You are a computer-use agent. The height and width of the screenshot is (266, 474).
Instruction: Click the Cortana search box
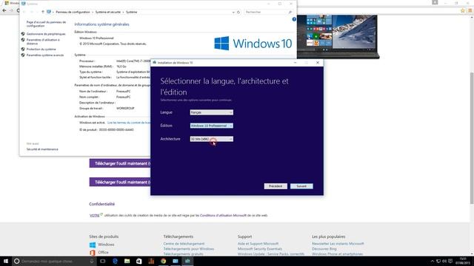54,261
